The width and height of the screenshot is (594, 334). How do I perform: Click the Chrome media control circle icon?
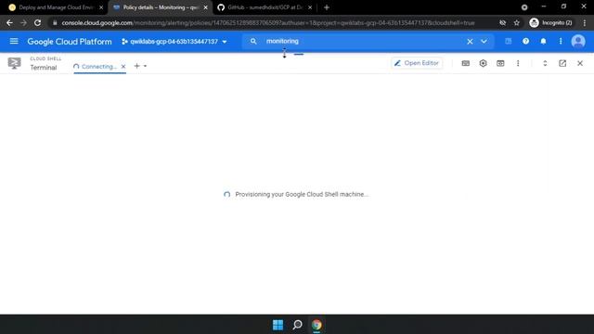coord(524,7)
